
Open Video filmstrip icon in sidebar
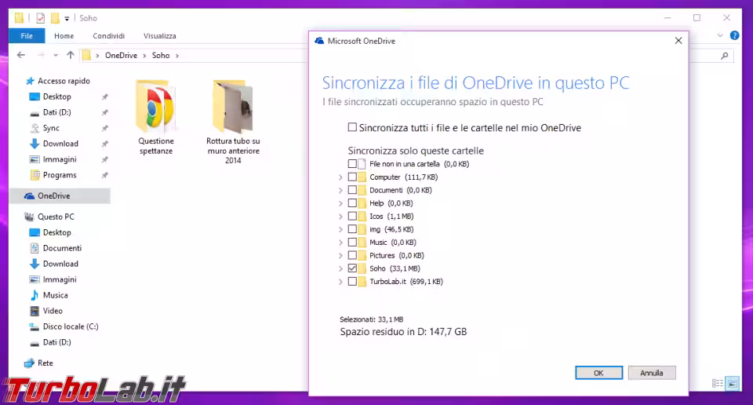(x=35, y=311)
